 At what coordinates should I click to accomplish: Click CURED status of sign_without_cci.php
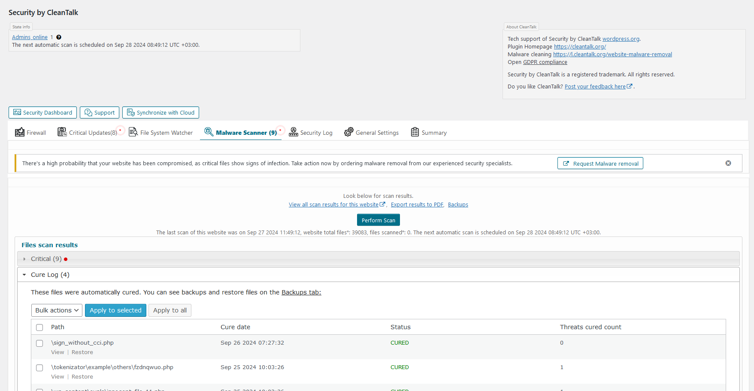(x=400, y=343)
